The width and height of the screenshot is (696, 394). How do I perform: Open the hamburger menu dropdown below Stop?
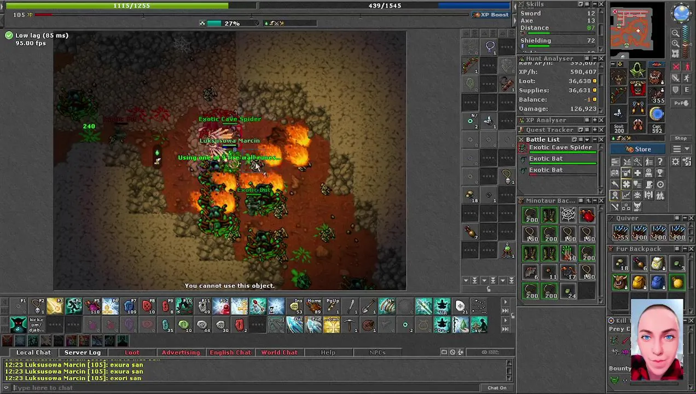tap(681, 149)
